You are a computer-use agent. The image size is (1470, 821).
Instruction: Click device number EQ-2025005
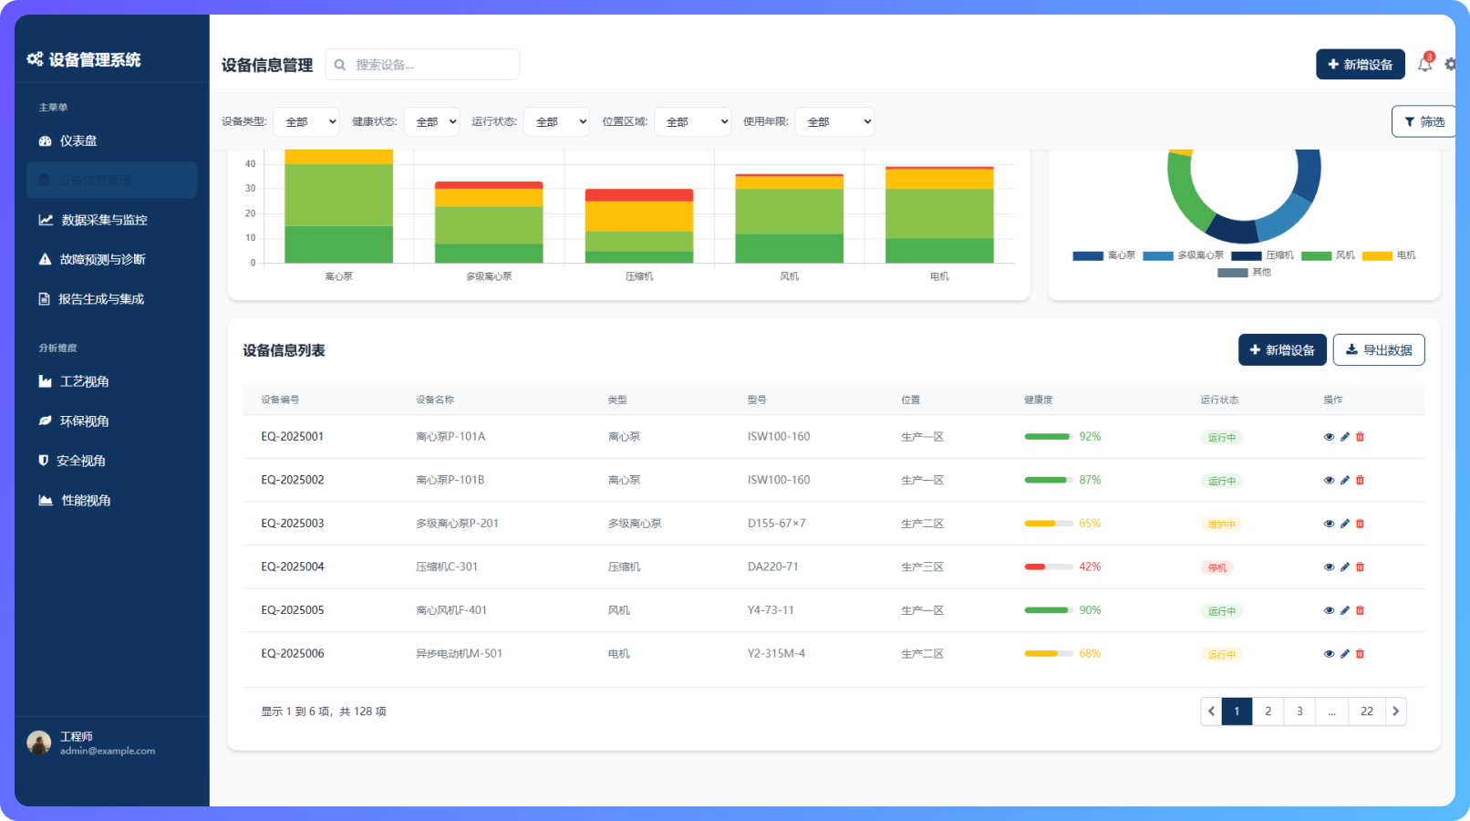[293, 610]
